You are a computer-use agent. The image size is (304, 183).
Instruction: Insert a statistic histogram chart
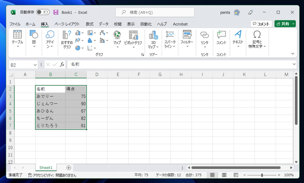coord(90,41)
